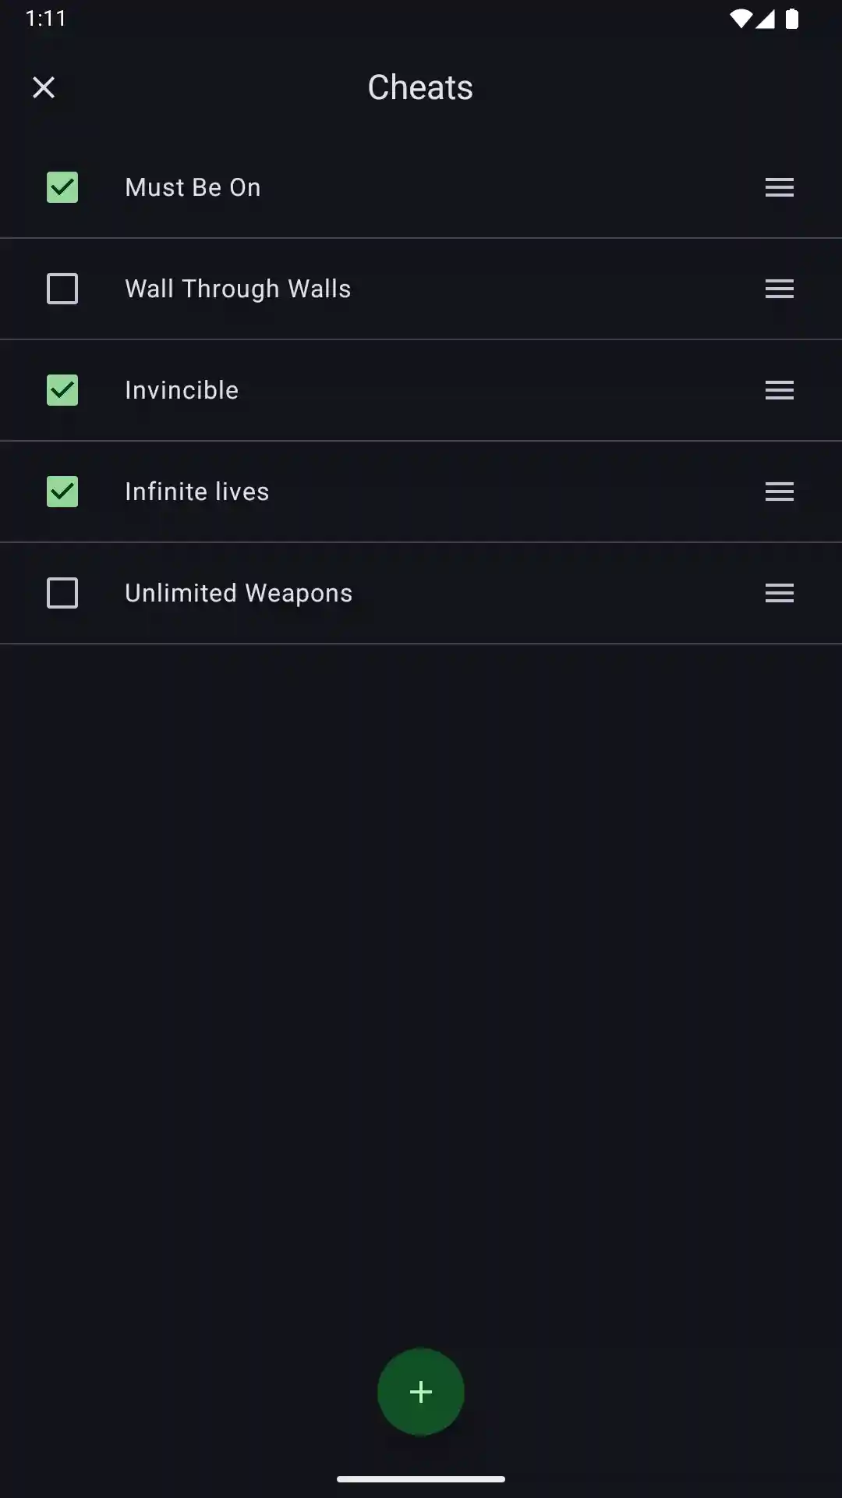Select the drag handle beside Invincible
This screenshot has width=842, height=1498.
click(x=779, y=390)
